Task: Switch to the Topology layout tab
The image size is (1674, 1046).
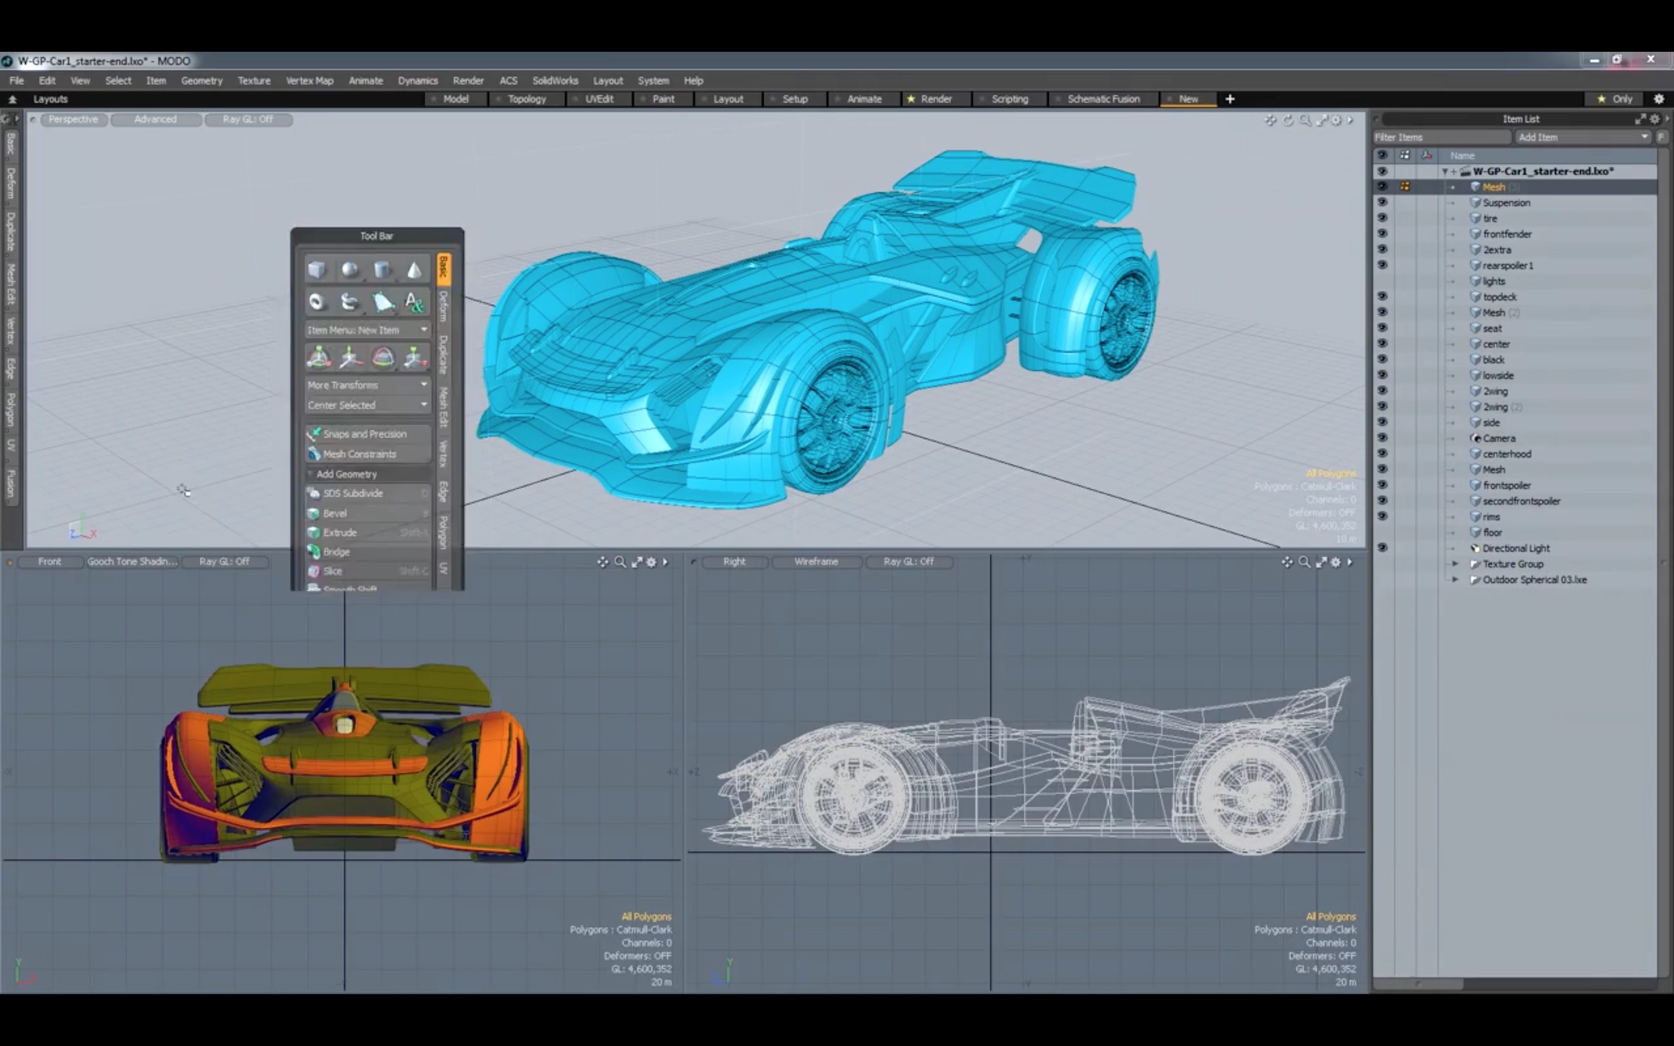Action: point(527,99)
